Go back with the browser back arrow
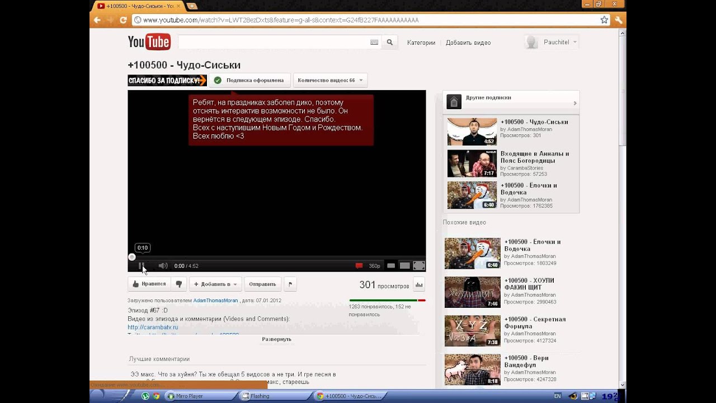The height and width of the screenshot is (403, 716). point(97,20)
